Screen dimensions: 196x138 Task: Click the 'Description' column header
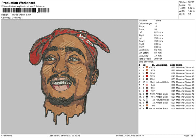pos(161,65)
